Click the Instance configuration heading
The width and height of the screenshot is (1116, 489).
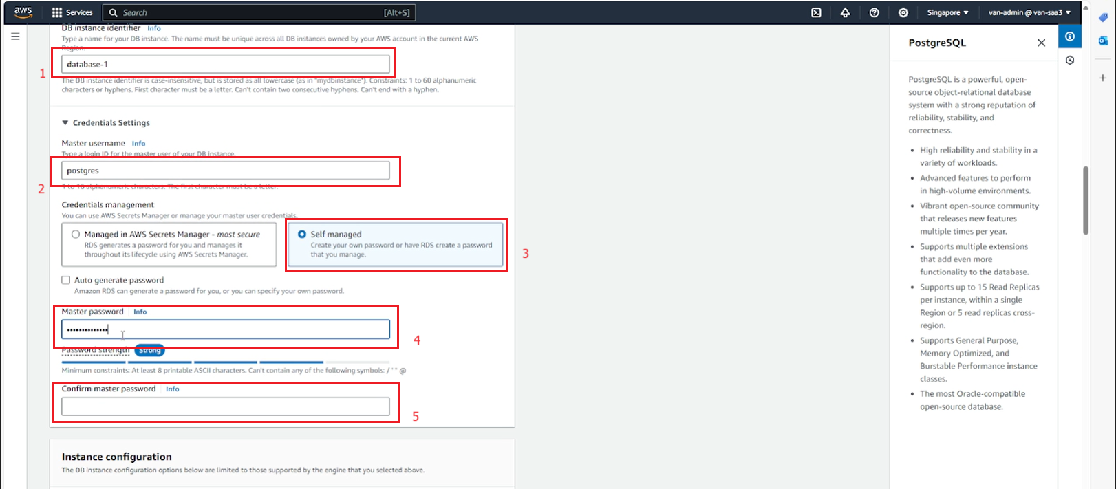click(x=117, y=457)
